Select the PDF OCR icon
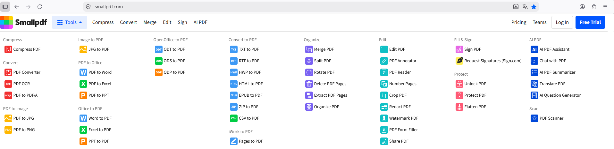Viewport: 614px width, 149px height. point(8,84)
